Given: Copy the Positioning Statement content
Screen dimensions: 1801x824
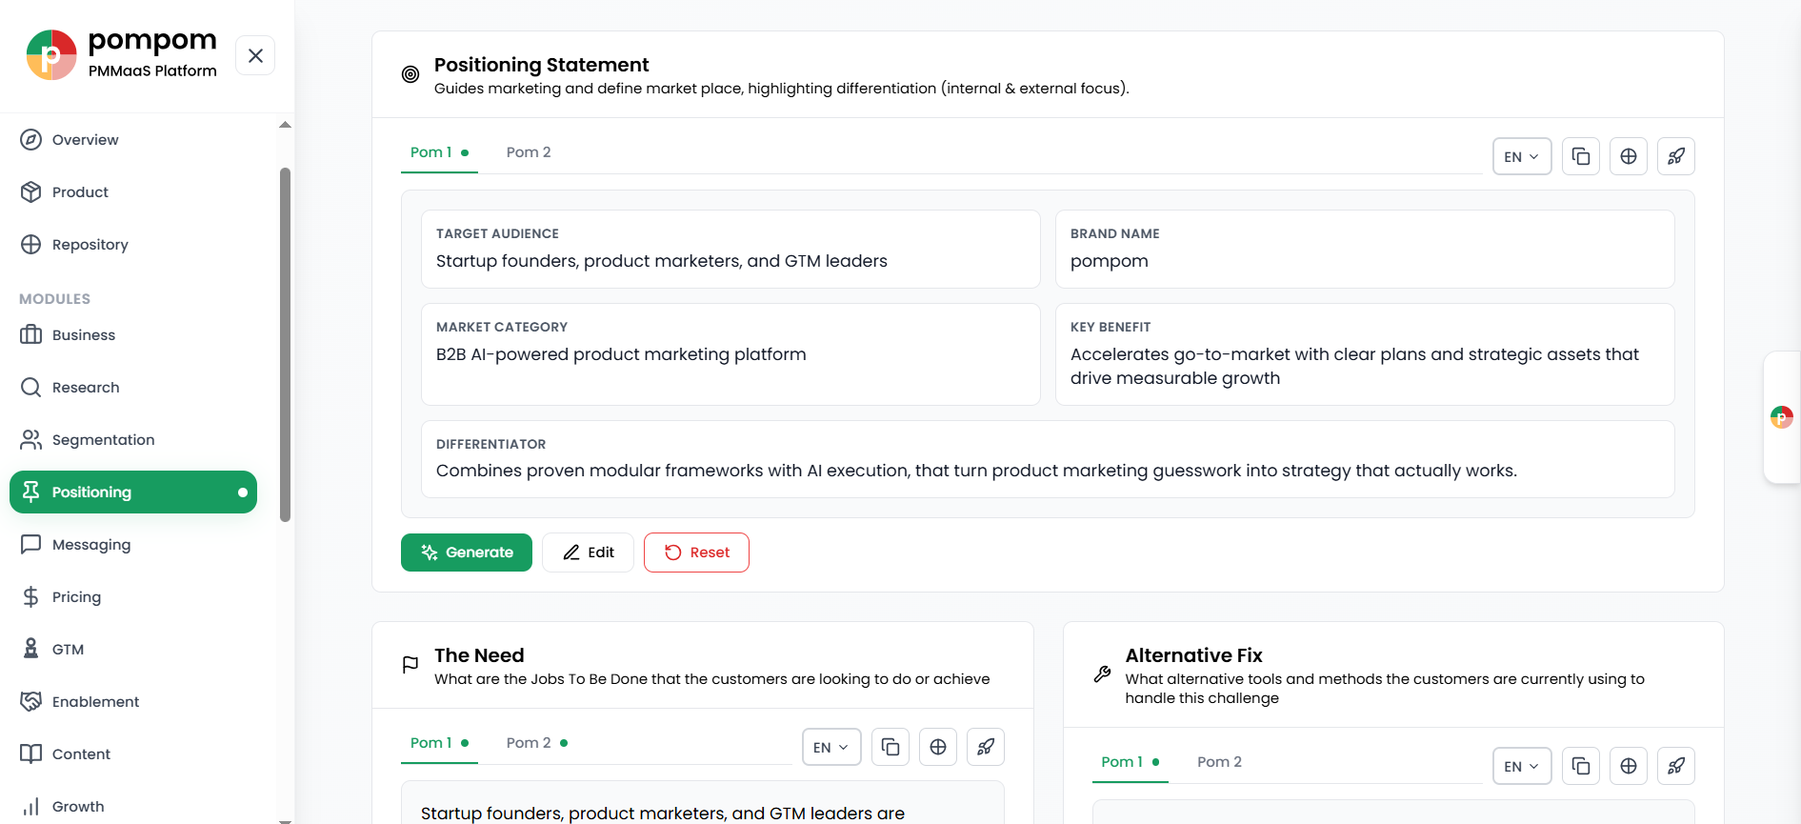Looking at the screenshot, I should (1581, 156).
